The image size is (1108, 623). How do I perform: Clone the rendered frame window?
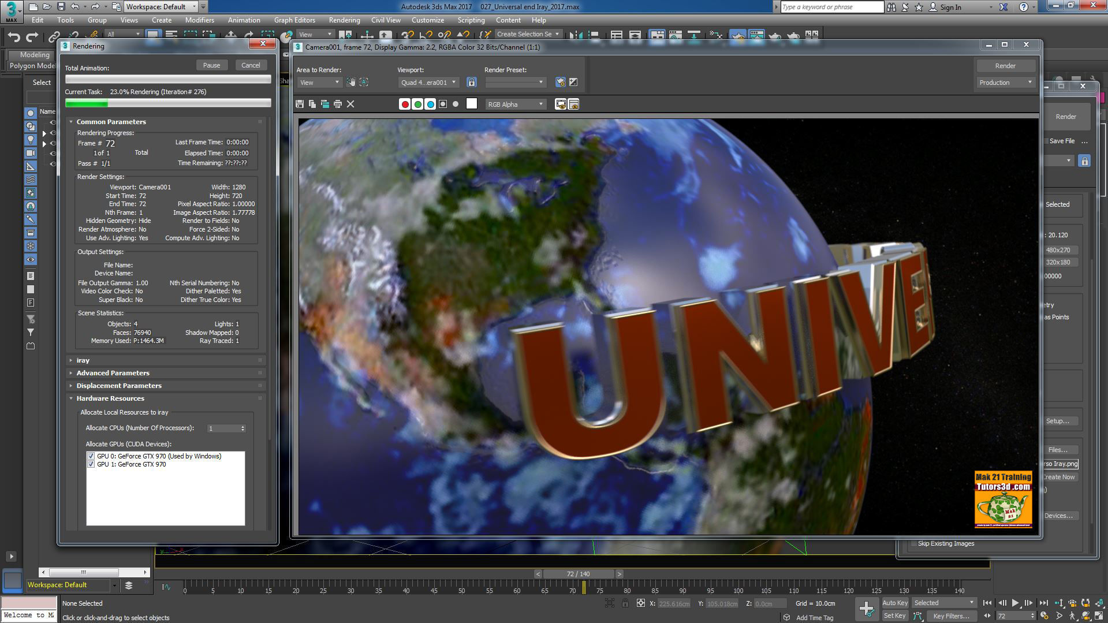click(325, 104)
